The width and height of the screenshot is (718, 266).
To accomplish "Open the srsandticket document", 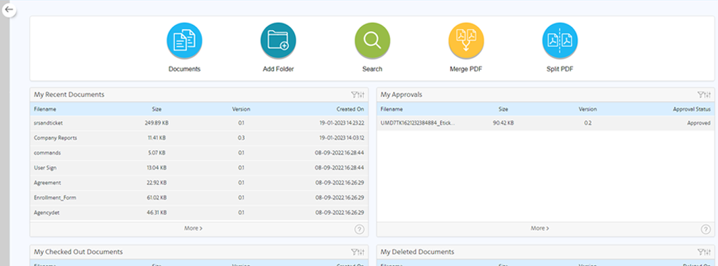I will click(x=48, y=123).
